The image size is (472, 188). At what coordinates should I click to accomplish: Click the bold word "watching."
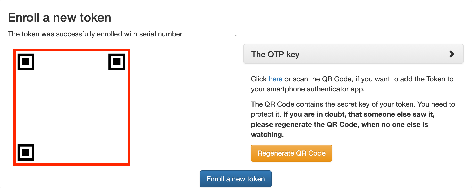[x=267, y=135]
